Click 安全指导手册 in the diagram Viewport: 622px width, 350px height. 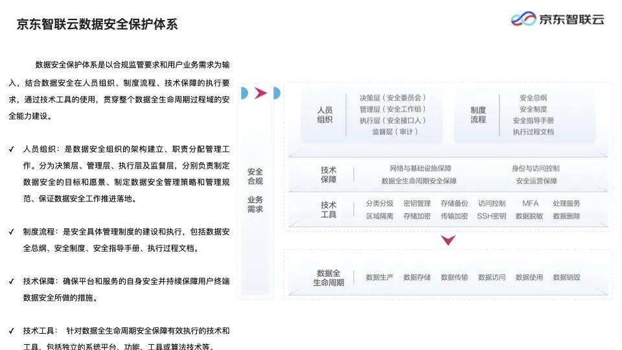pyautogui.click(x=533, y=121)
